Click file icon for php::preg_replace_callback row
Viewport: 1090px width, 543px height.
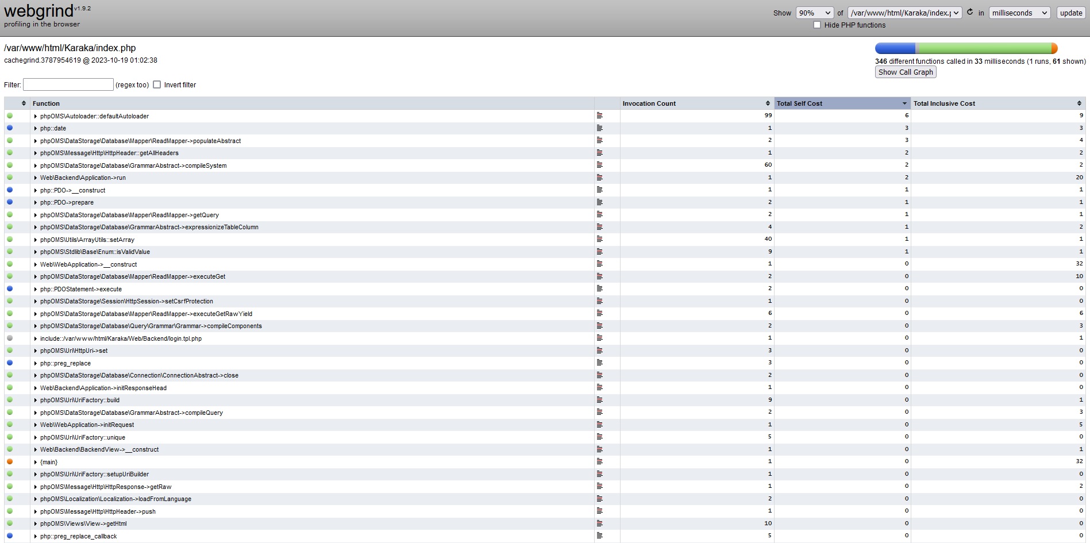point(599,536)
